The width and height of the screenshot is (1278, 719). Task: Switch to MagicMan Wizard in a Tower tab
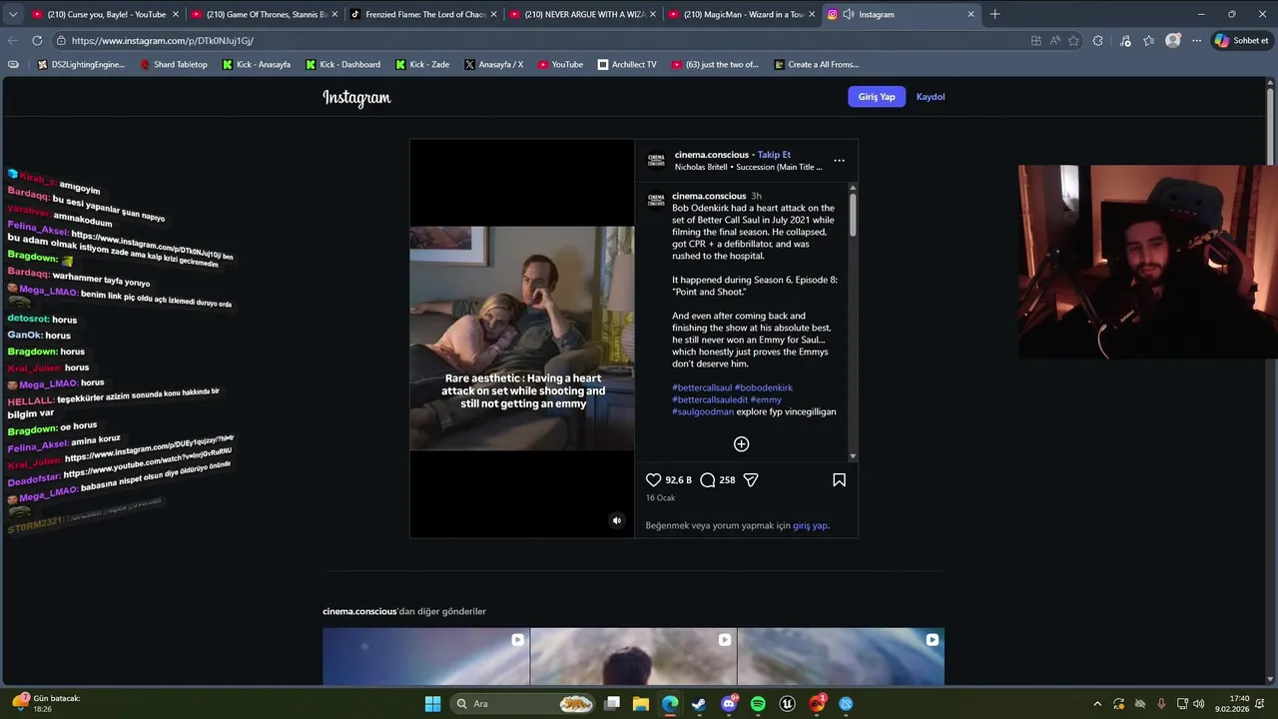pyautogui.click(x=740, y=14)
